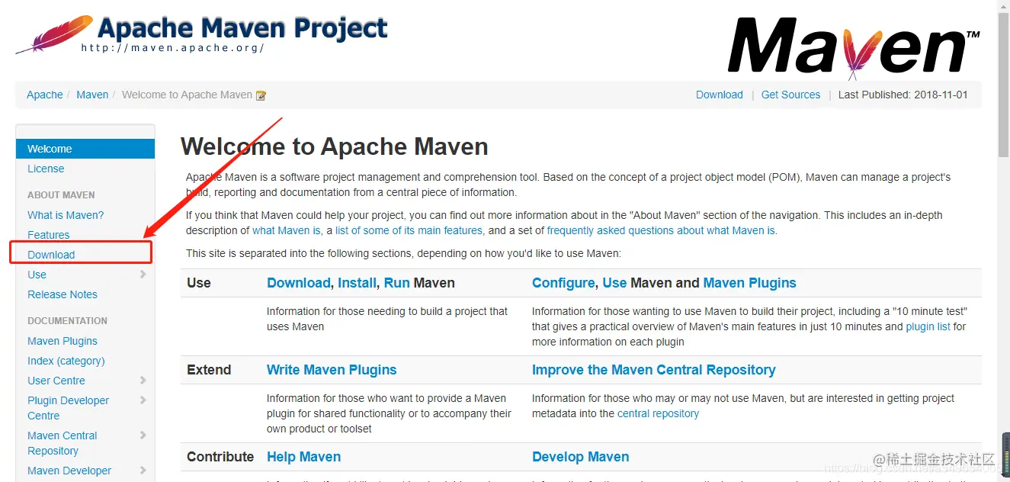Click Develop Maven heading link
Viewport: 1010px width, 482px height.
tap(581, 457)
